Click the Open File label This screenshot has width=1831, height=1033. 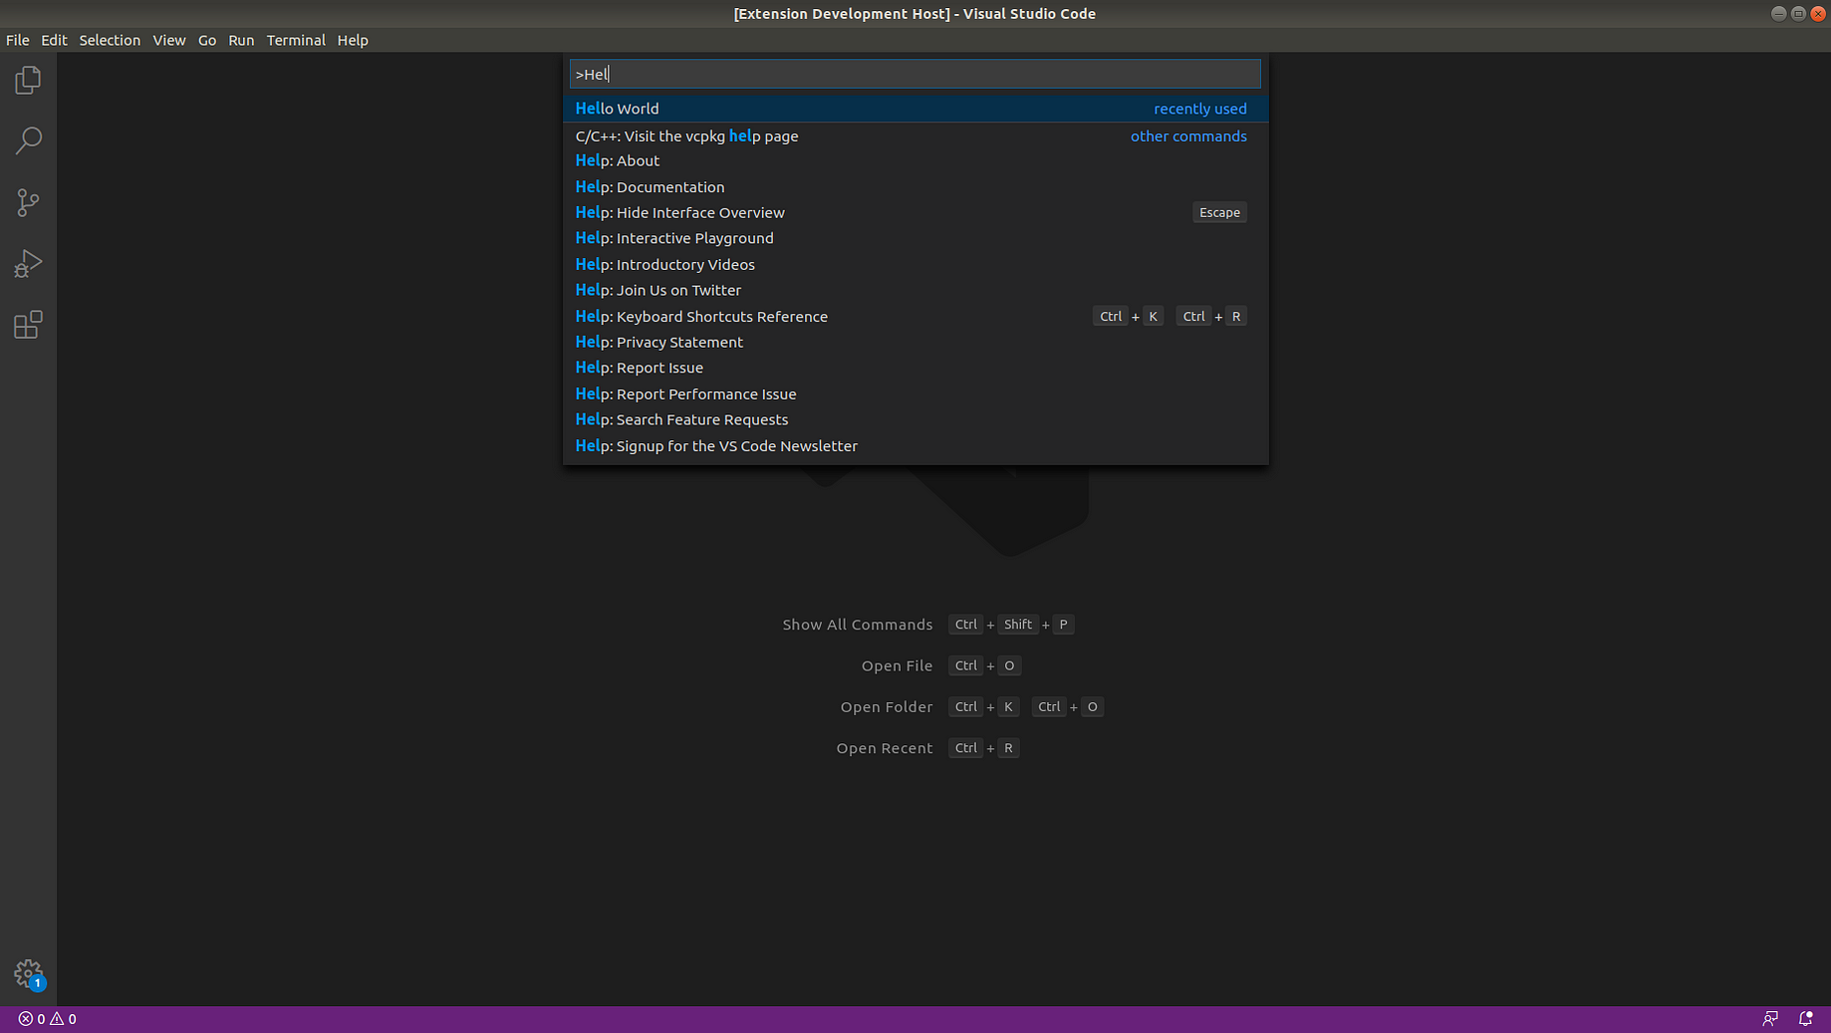[x=897, y=665]
